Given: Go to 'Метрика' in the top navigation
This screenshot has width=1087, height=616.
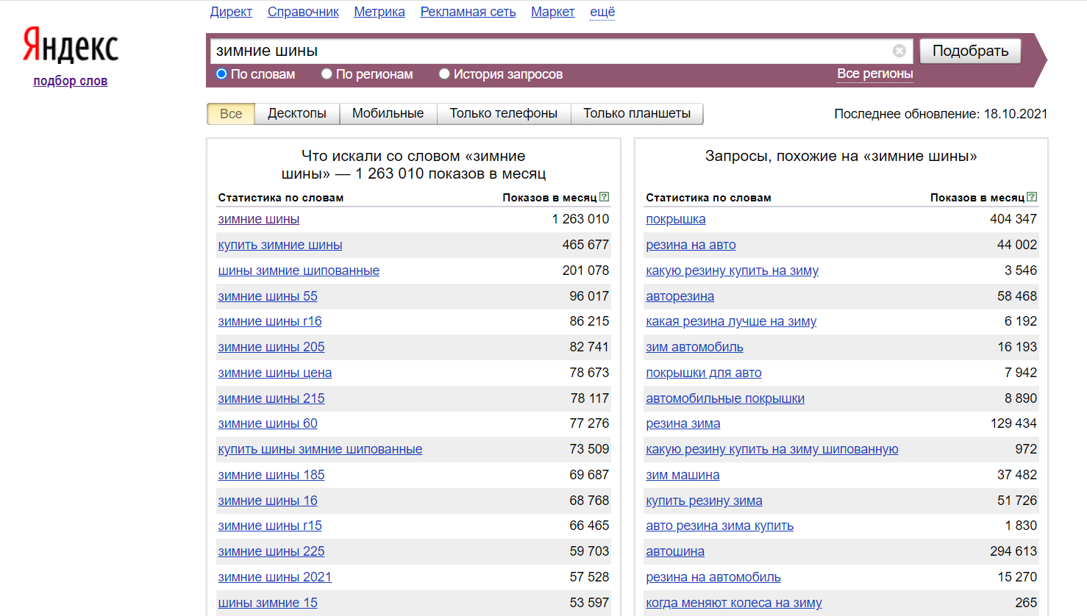Looking at the screenshot, I should [379, 12].
